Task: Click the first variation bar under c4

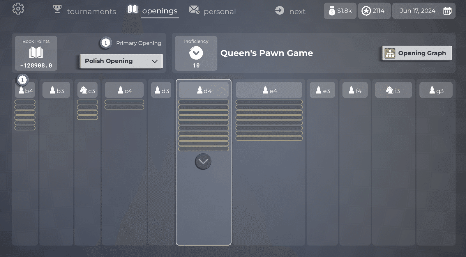Action: 124,102
